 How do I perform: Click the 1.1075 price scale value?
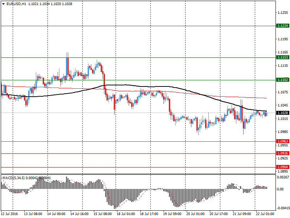[x=283, y=92]
